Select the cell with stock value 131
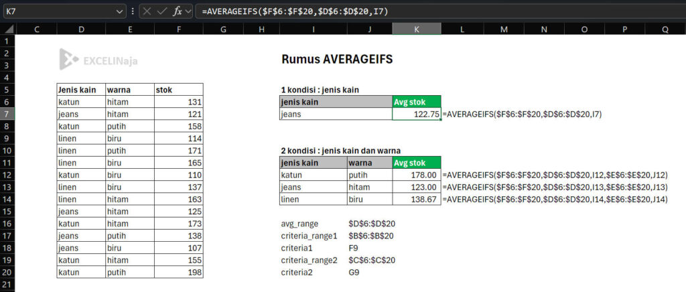The height and width of the screenshot is (292, 686). (179, 102)
